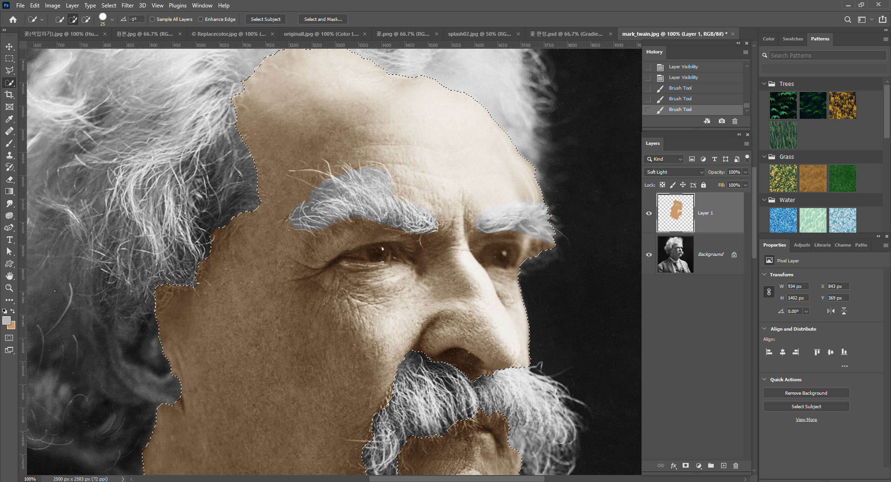
Task: Open the layer Kind filter dropdown
Action: point(664,159)
